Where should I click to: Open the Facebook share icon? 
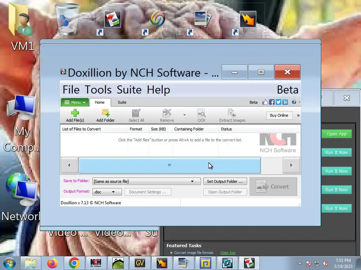click(x=272, y=102)
